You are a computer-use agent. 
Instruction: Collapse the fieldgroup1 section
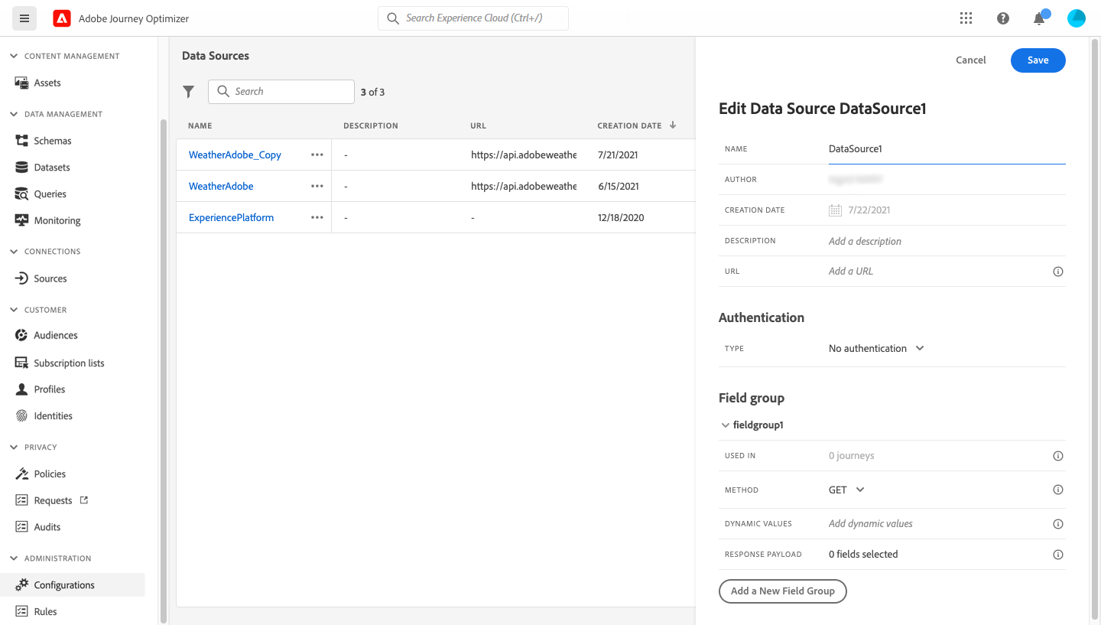726,425
